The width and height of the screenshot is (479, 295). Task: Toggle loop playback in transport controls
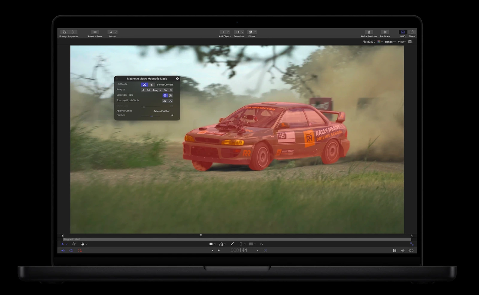click(x=71, y=250)
